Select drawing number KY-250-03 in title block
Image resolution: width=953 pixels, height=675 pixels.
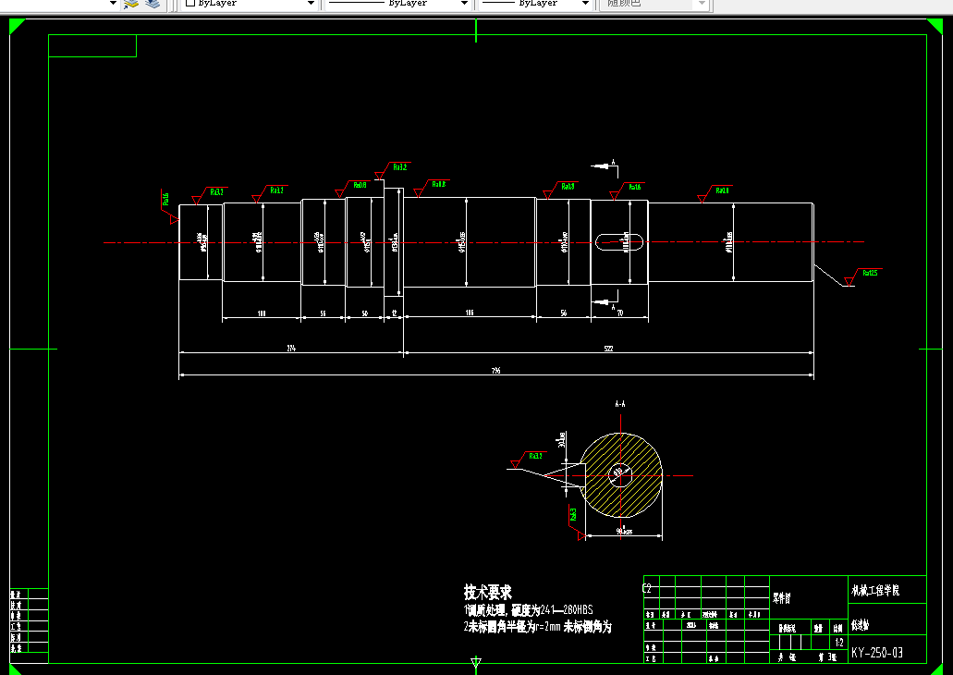[877, 653]
